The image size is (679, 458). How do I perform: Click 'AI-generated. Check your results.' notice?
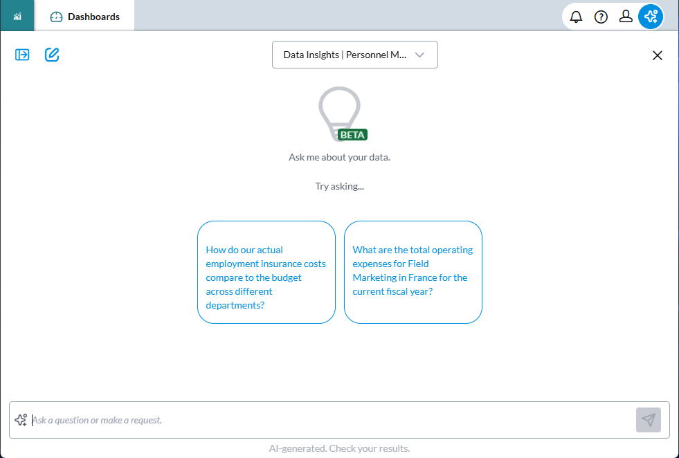tap(339, 448)
